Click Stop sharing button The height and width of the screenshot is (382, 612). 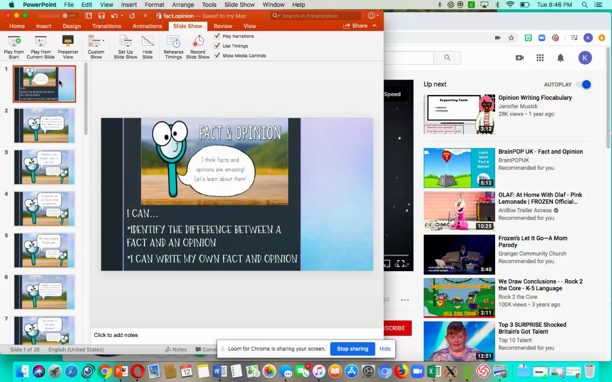coord(352,349)
